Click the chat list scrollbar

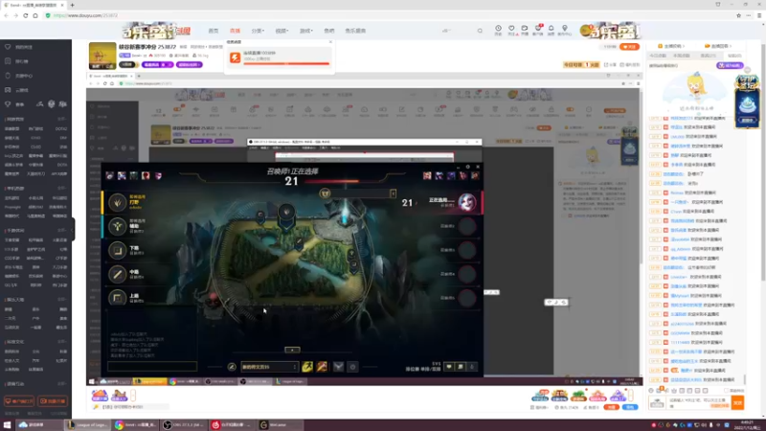click(745, 379)
